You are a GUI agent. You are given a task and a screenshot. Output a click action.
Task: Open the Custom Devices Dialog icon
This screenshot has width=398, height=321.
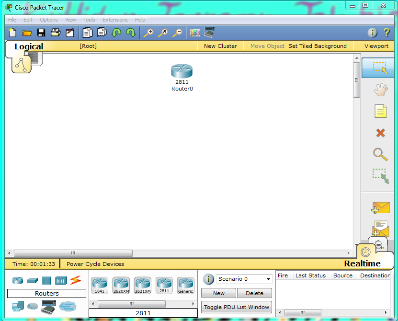click(209, 33)
